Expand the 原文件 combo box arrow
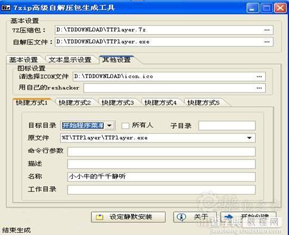 (250, 138)
